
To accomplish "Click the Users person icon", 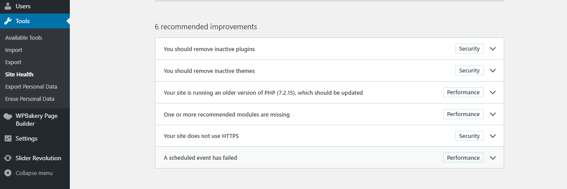I will [8, 7].
